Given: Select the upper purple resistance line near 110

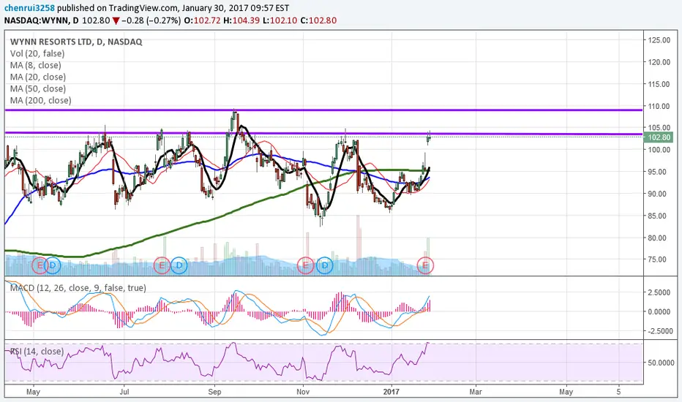Looking at the screenshot, I should pyautogui.click(x=323, y=110).
